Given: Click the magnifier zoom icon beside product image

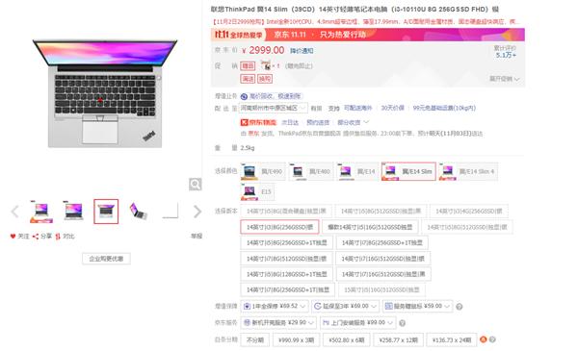Looking at the screenshot, I should coord(195,184).
